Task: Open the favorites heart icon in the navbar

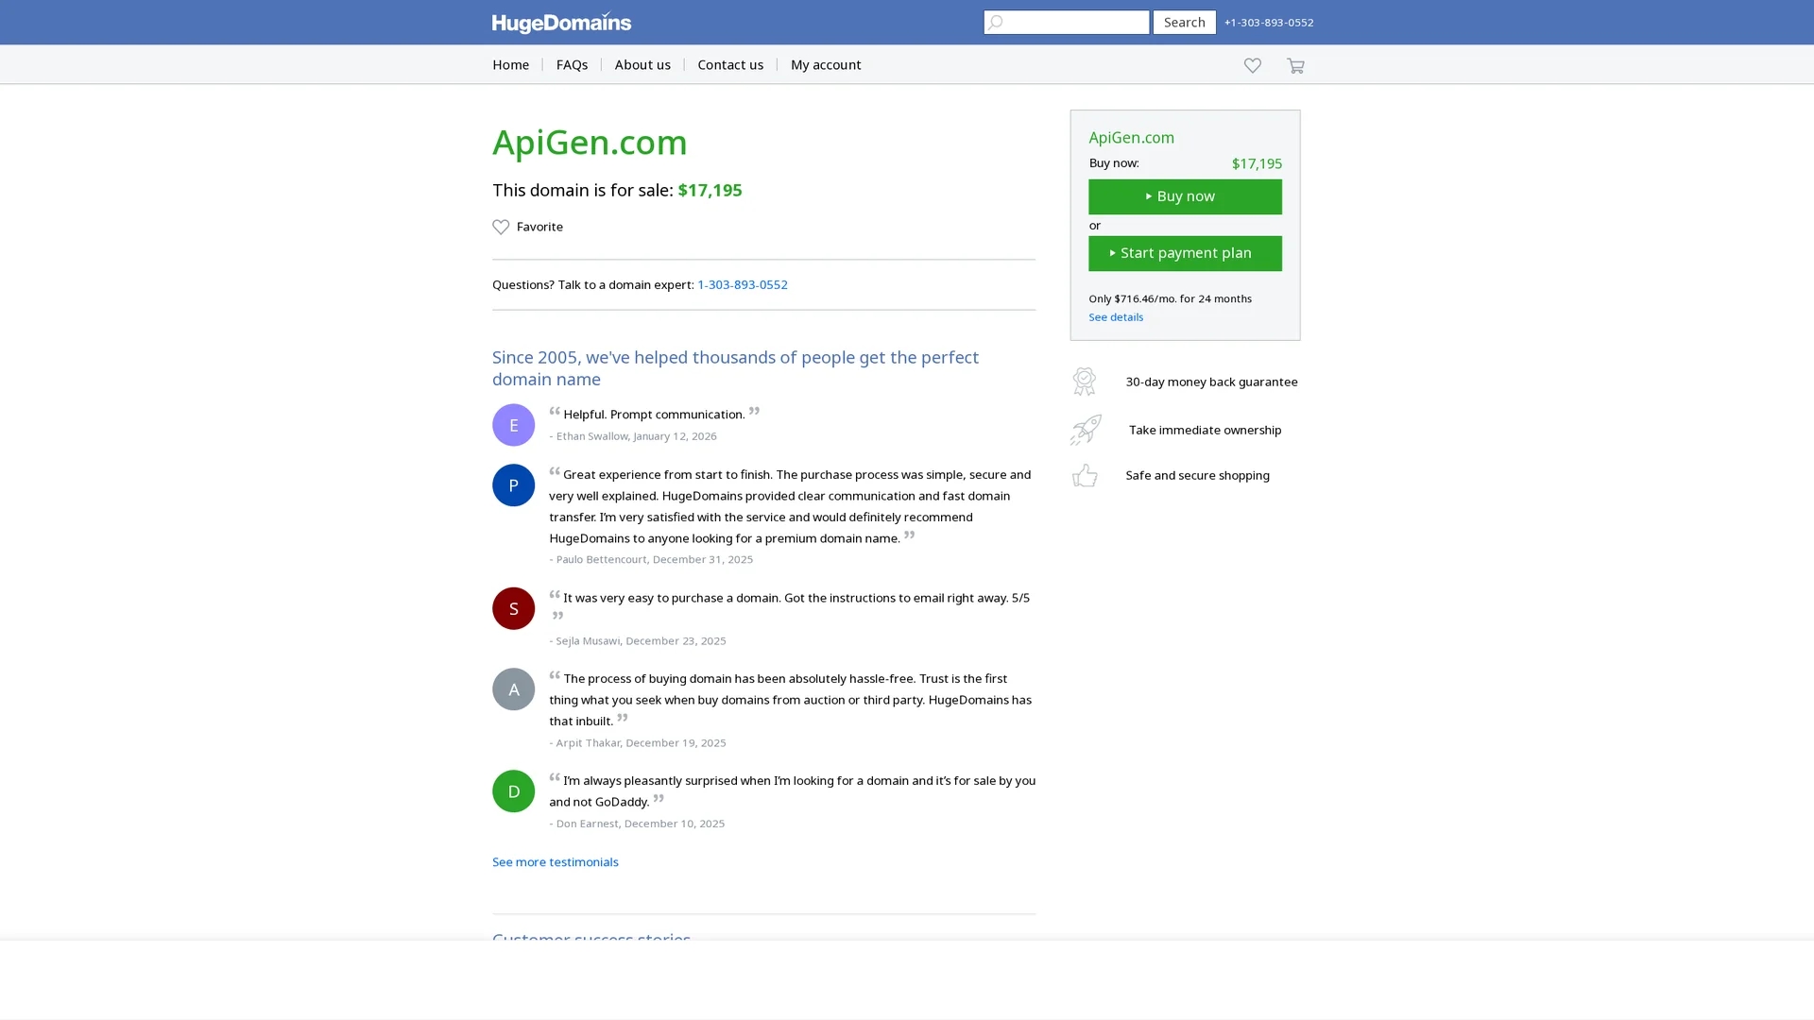Action: click(x=1252, y=65)
